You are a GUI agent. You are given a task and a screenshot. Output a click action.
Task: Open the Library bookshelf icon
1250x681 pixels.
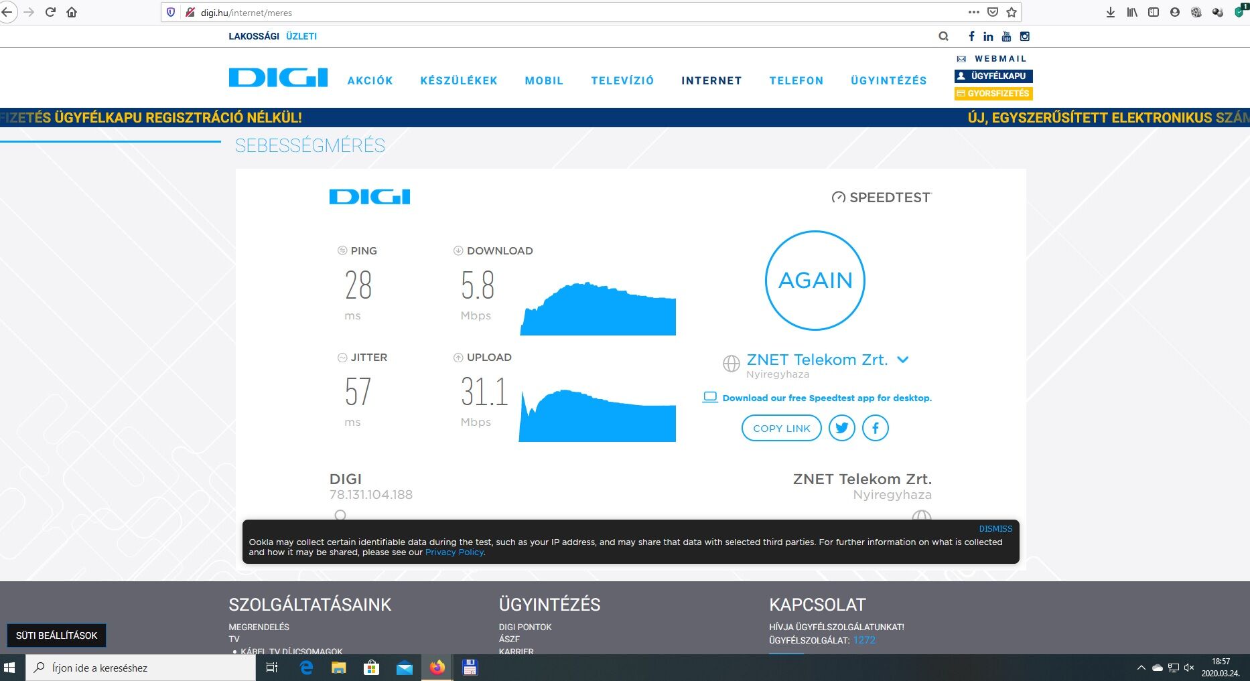click(x=1132, y=12)
